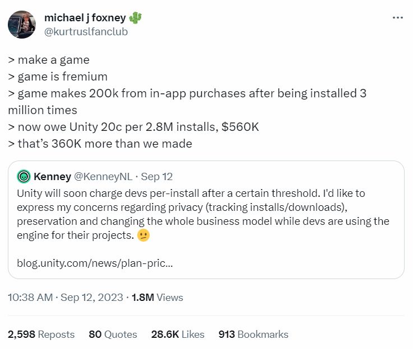Screen dimensions: 413x349
Task: Open the @kurtruslfanclub handle
Action: [86, 32]
